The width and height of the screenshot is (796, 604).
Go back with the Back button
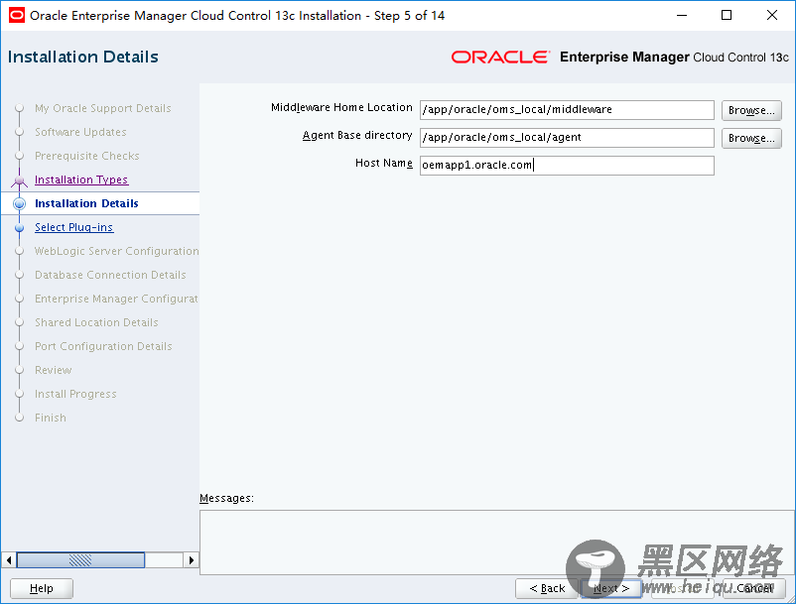(x=547, y=588)
